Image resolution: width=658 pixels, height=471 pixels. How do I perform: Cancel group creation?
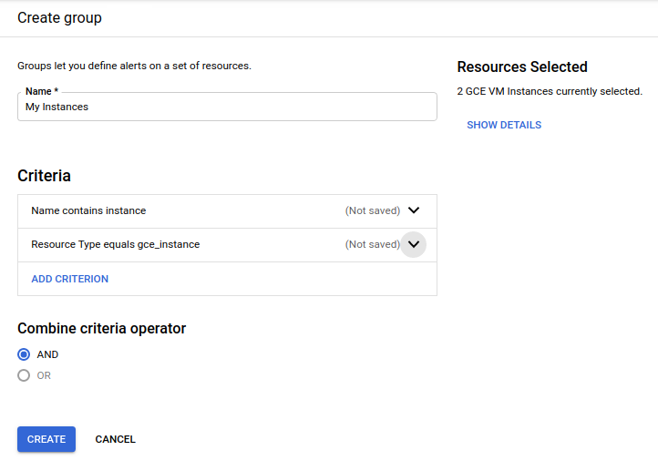point(116,439)
